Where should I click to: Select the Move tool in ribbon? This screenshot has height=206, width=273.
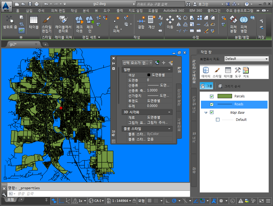[170, 22]
